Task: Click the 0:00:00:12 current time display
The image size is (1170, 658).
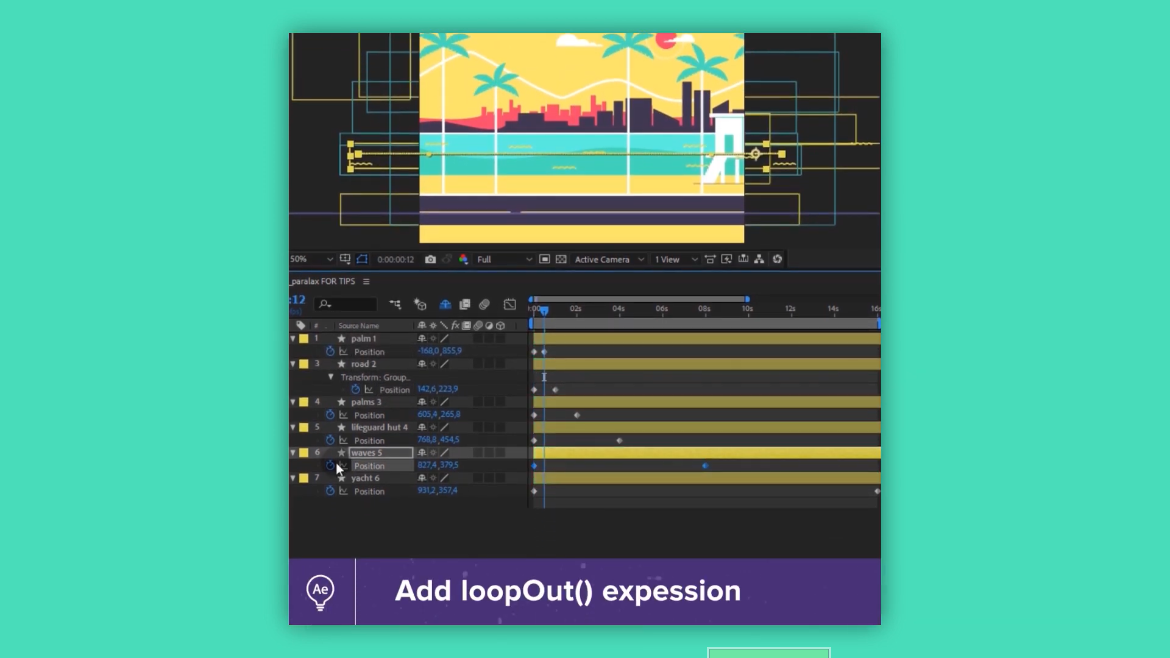Action: tap(395, 260)
